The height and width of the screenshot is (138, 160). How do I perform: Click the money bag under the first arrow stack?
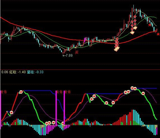click(117, 49)
